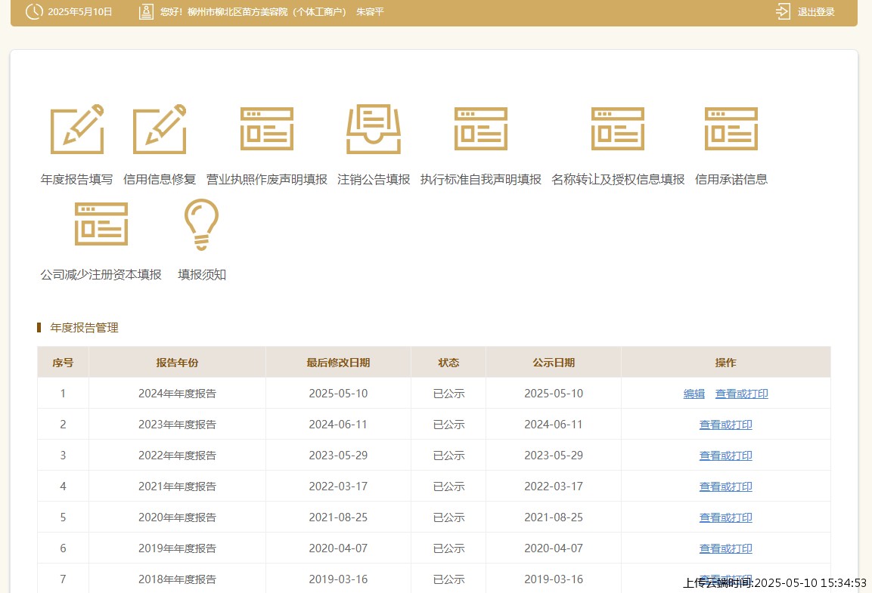Viewport: 872px width, 593px height.
Task: Click the 操作 column header
Action: point(726,363)
